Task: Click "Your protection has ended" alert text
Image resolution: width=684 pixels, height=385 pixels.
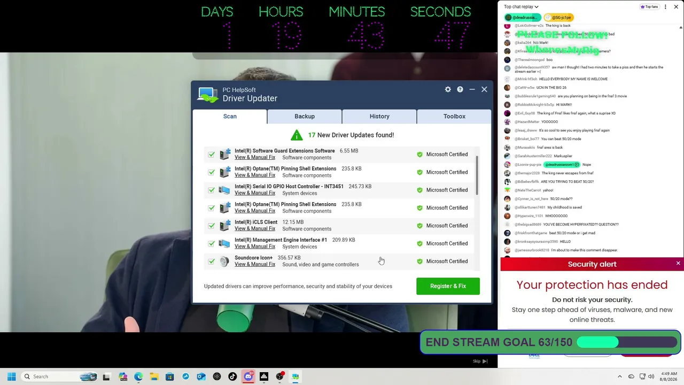Action: click(x=592, y=285)
